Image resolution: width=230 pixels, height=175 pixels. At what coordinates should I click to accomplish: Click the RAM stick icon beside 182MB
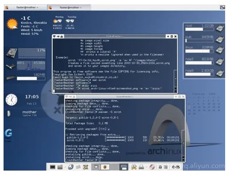click(11, 77)
